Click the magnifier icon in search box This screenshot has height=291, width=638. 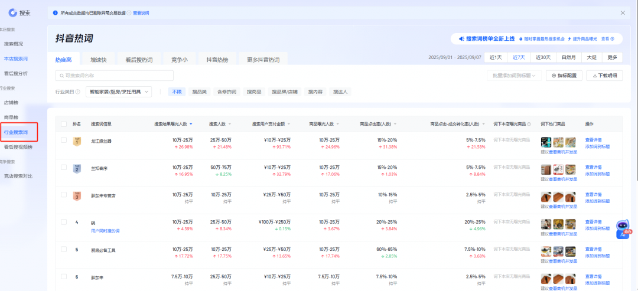point(62,76)
